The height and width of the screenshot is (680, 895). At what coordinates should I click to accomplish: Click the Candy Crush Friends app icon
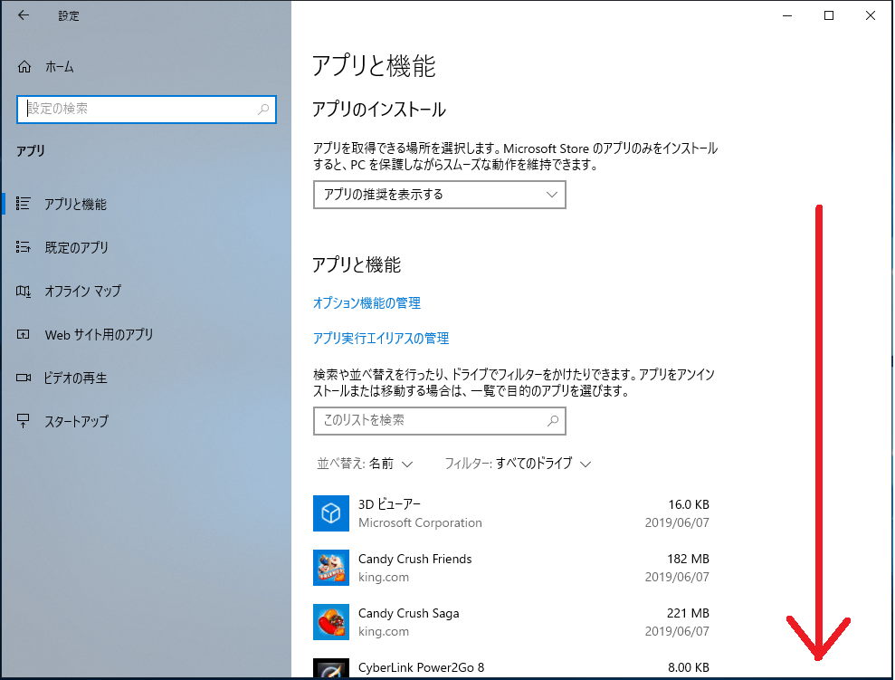331,568
